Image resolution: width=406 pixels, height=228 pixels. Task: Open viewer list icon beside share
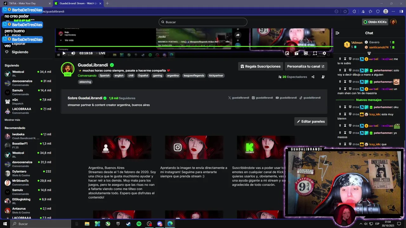(323, 77)
